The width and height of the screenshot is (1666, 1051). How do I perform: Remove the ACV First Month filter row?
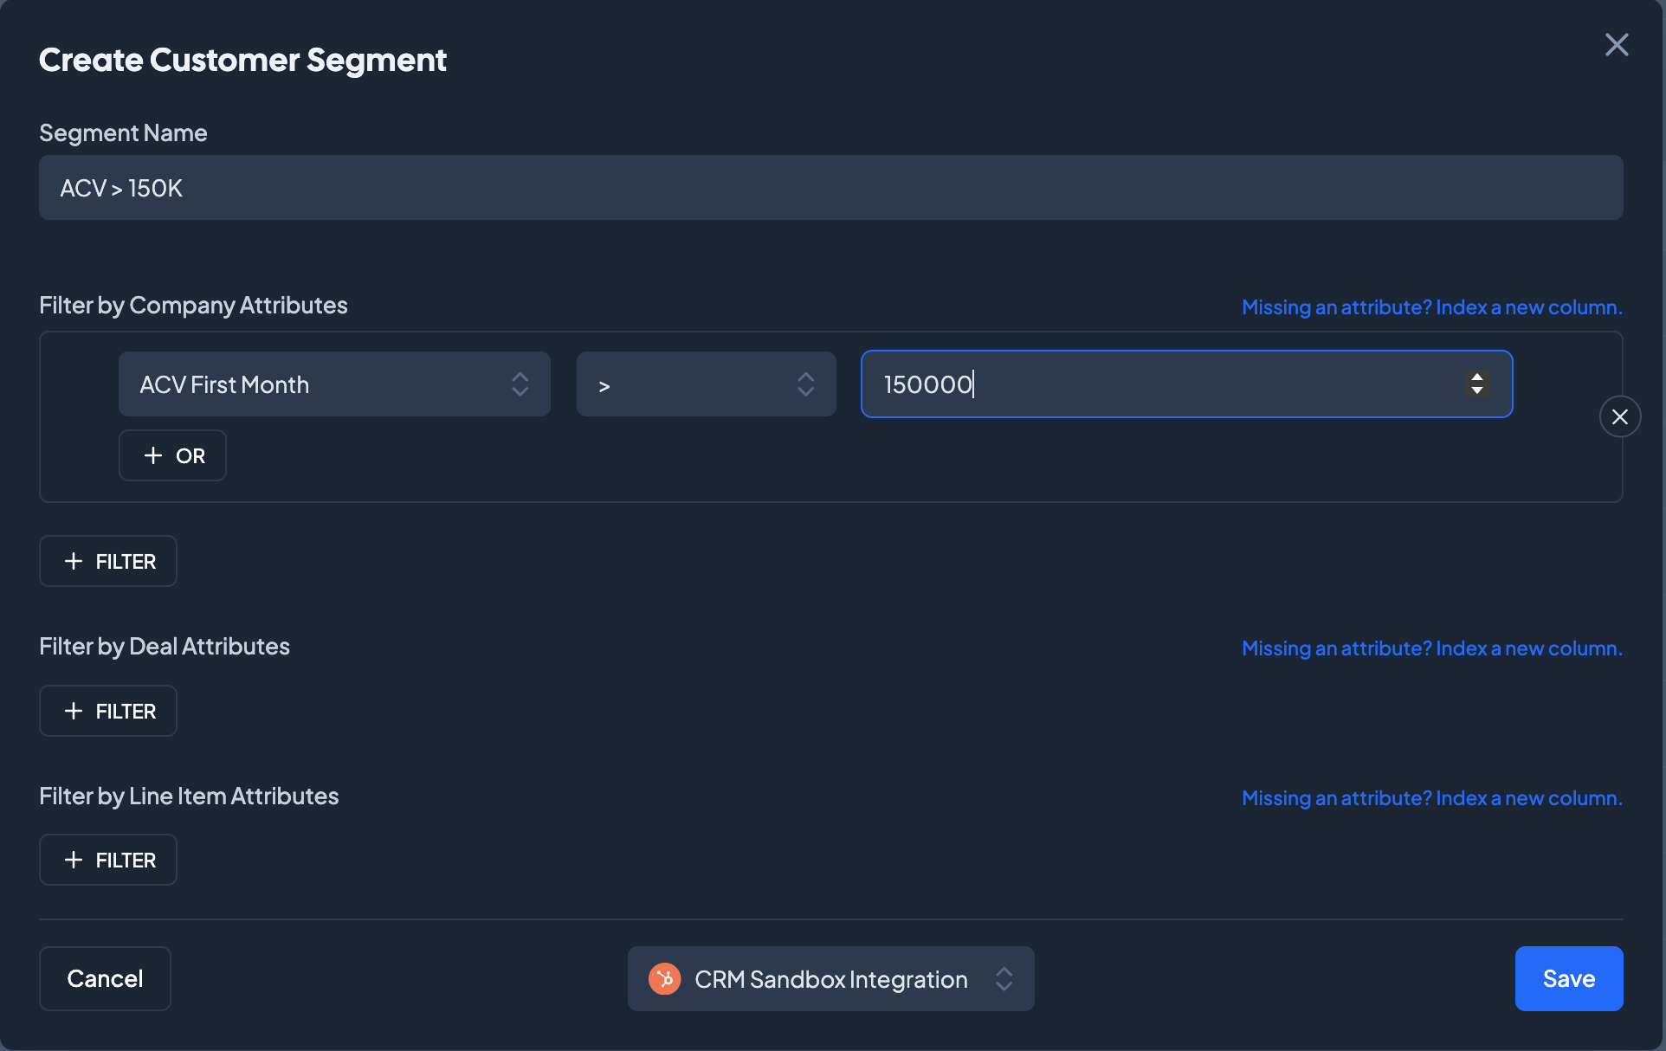[1619, 417]
